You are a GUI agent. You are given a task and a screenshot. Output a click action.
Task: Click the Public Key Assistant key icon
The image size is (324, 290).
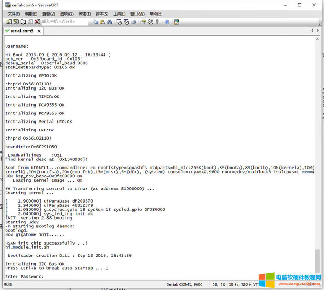(x=157, y=22)
